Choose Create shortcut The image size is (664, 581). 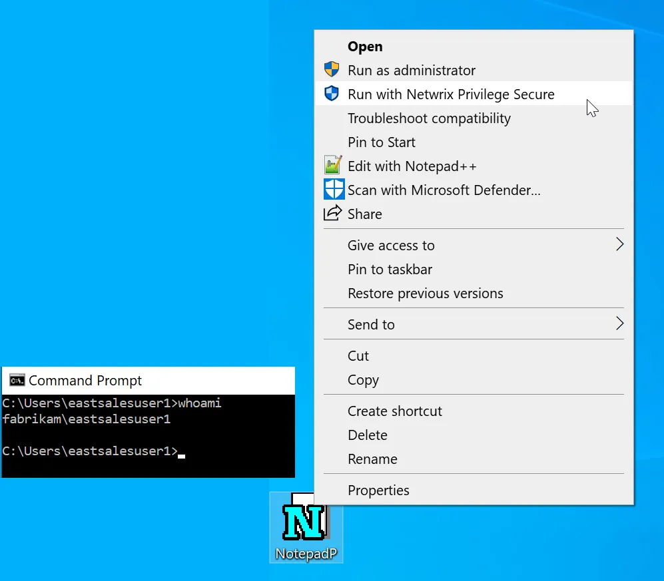point(474,411)
